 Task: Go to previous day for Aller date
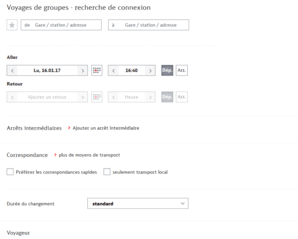coord(12,71)
